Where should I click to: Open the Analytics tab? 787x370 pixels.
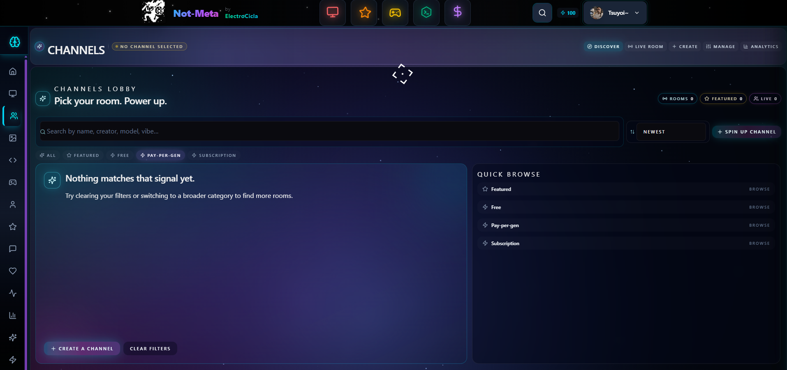pyautogui.click(x=761, y=46)
